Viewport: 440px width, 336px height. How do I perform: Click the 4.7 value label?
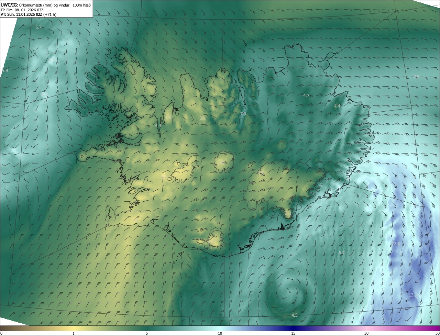pyautogui.click(x=306, y=96)
